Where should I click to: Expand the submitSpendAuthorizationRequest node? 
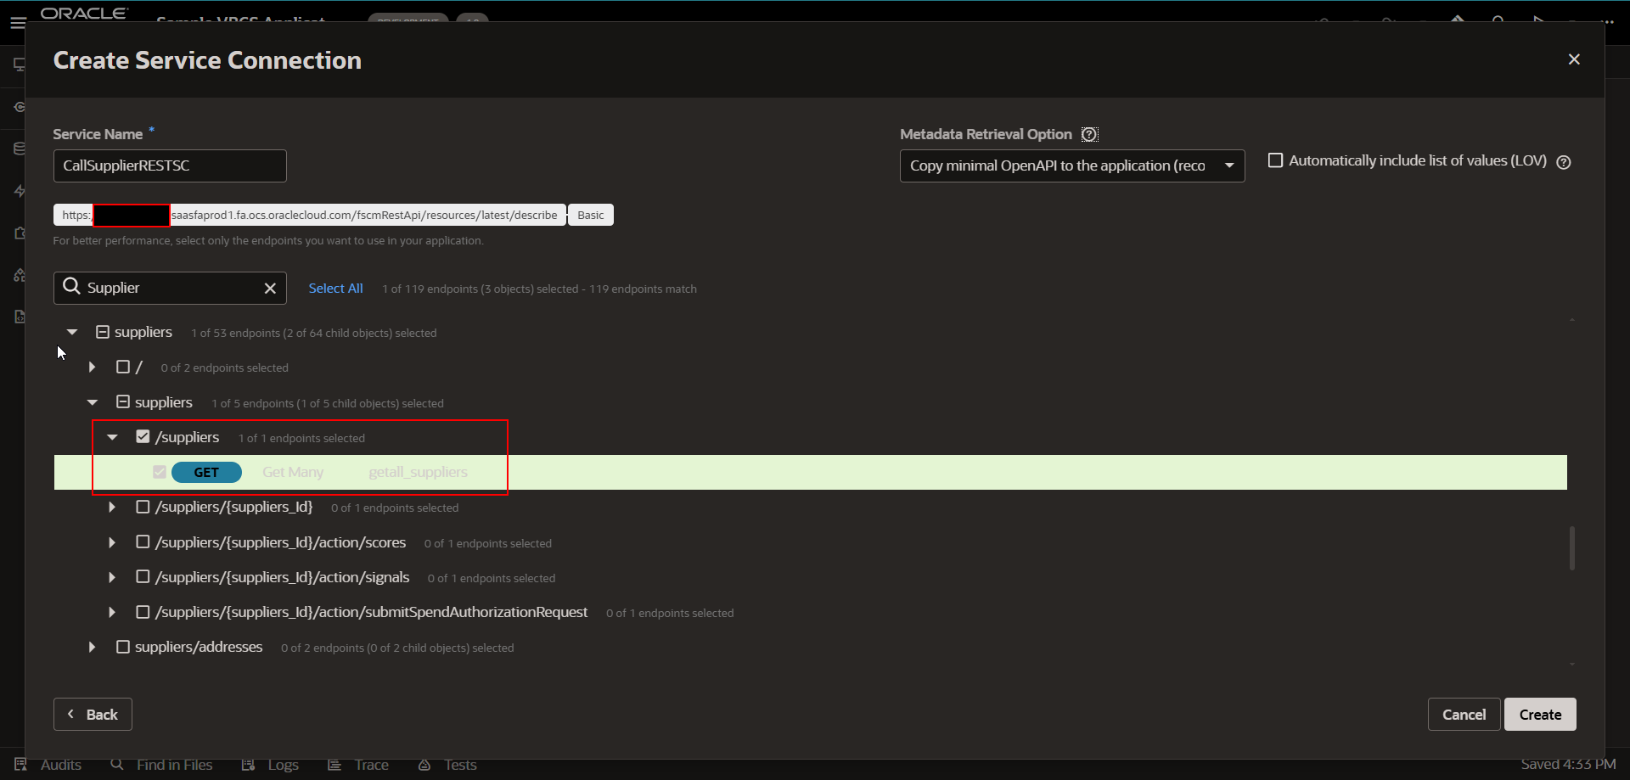(112, 612)
